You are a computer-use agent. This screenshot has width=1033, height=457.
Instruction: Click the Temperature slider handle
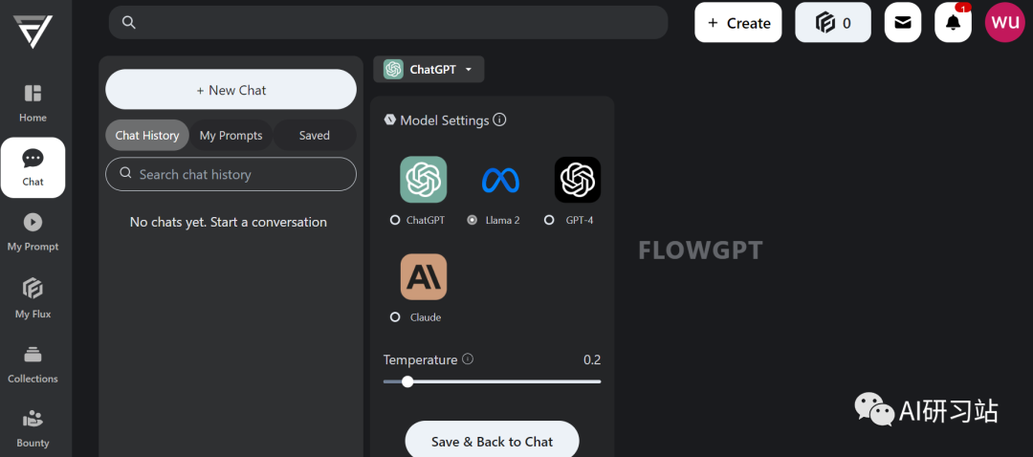click(407, 381)
